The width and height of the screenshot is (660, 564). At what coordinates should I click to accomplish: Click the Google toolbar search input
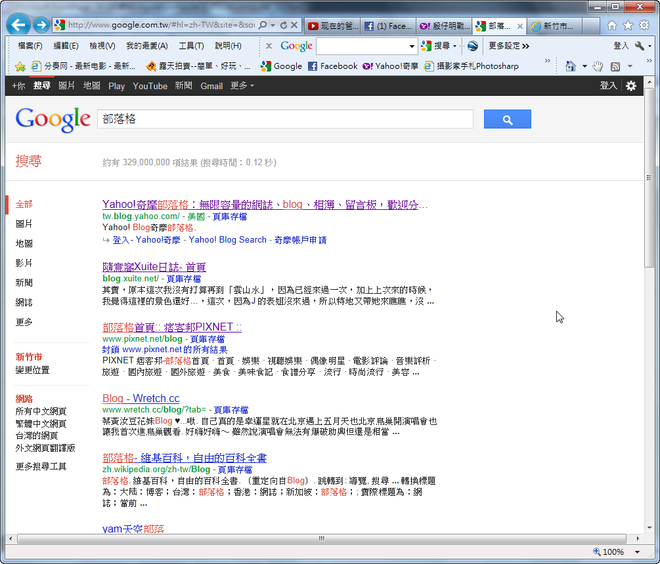click(363, 46)
